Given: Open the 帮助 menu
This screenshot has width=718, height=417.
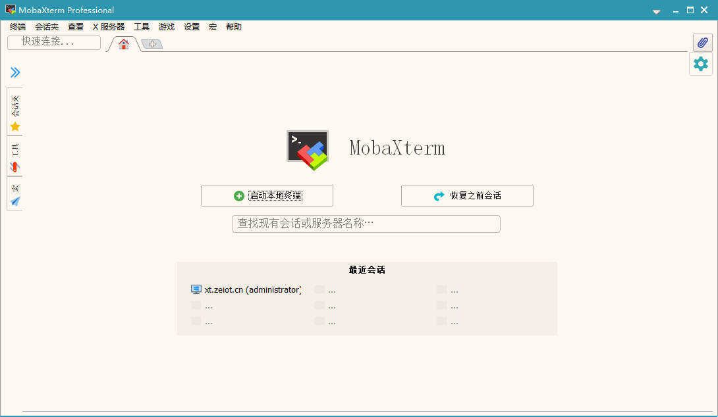Looking at the screenshot, I should pos(234,27).
